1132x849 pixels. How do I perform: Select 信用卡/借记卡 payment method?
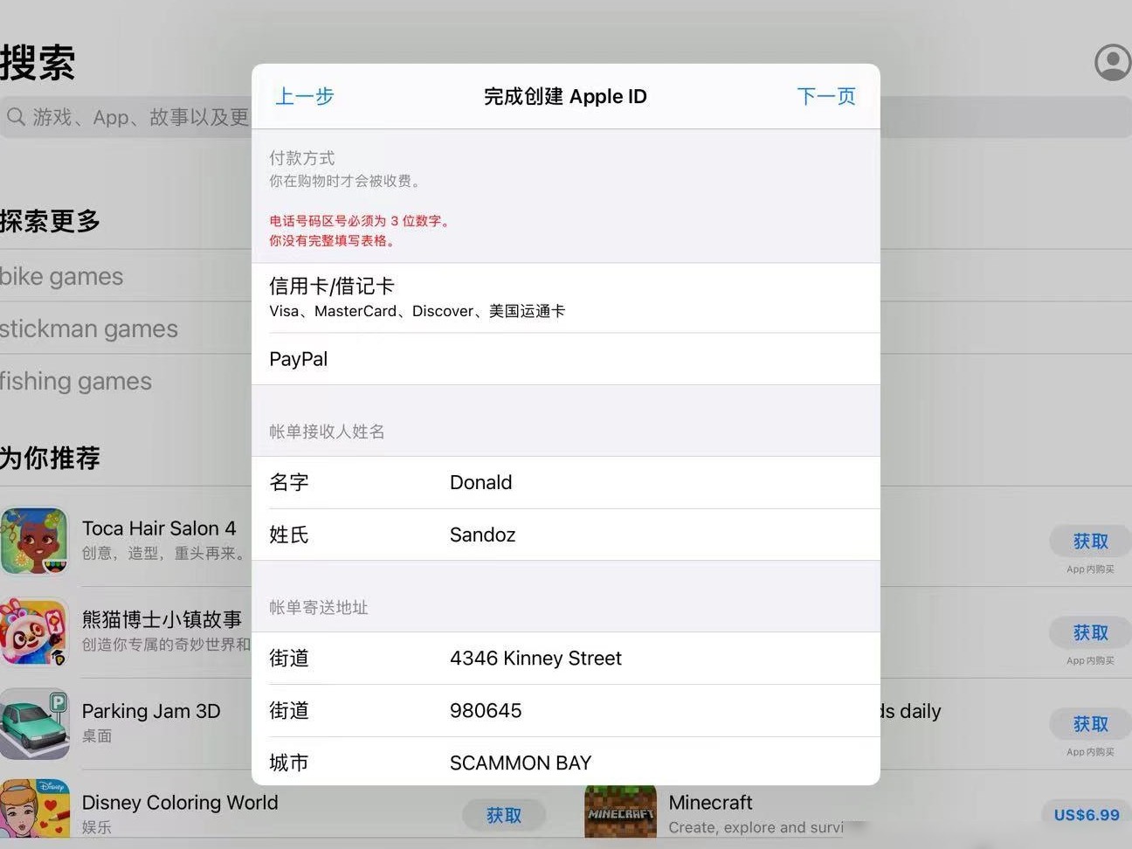[x=566, y=298]
